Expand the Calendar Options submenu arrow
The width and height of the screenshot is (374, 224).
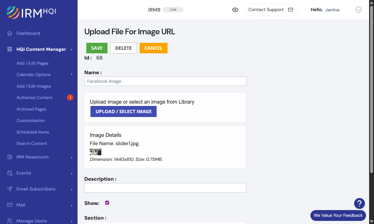[72, 74]
